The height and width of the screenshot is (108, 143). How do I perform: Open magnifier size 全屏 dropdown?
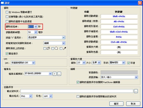[99, 63]
